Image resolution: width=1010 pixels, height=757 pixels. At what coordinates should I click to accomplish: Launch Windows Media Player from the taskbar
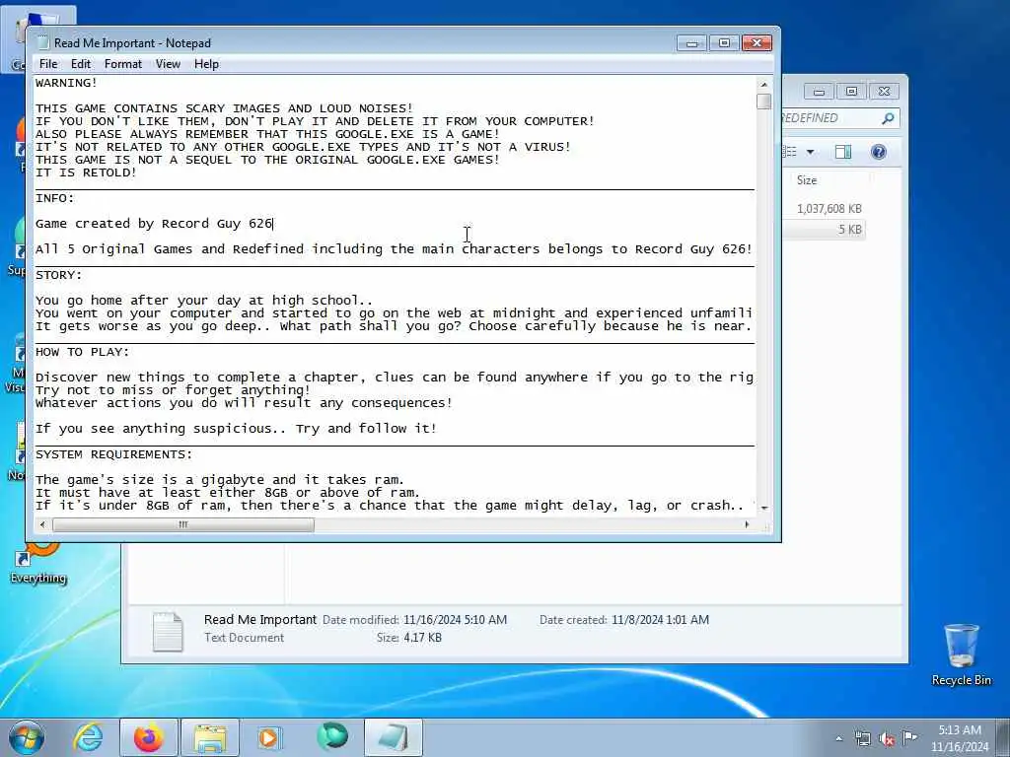[x=269, y=737]
